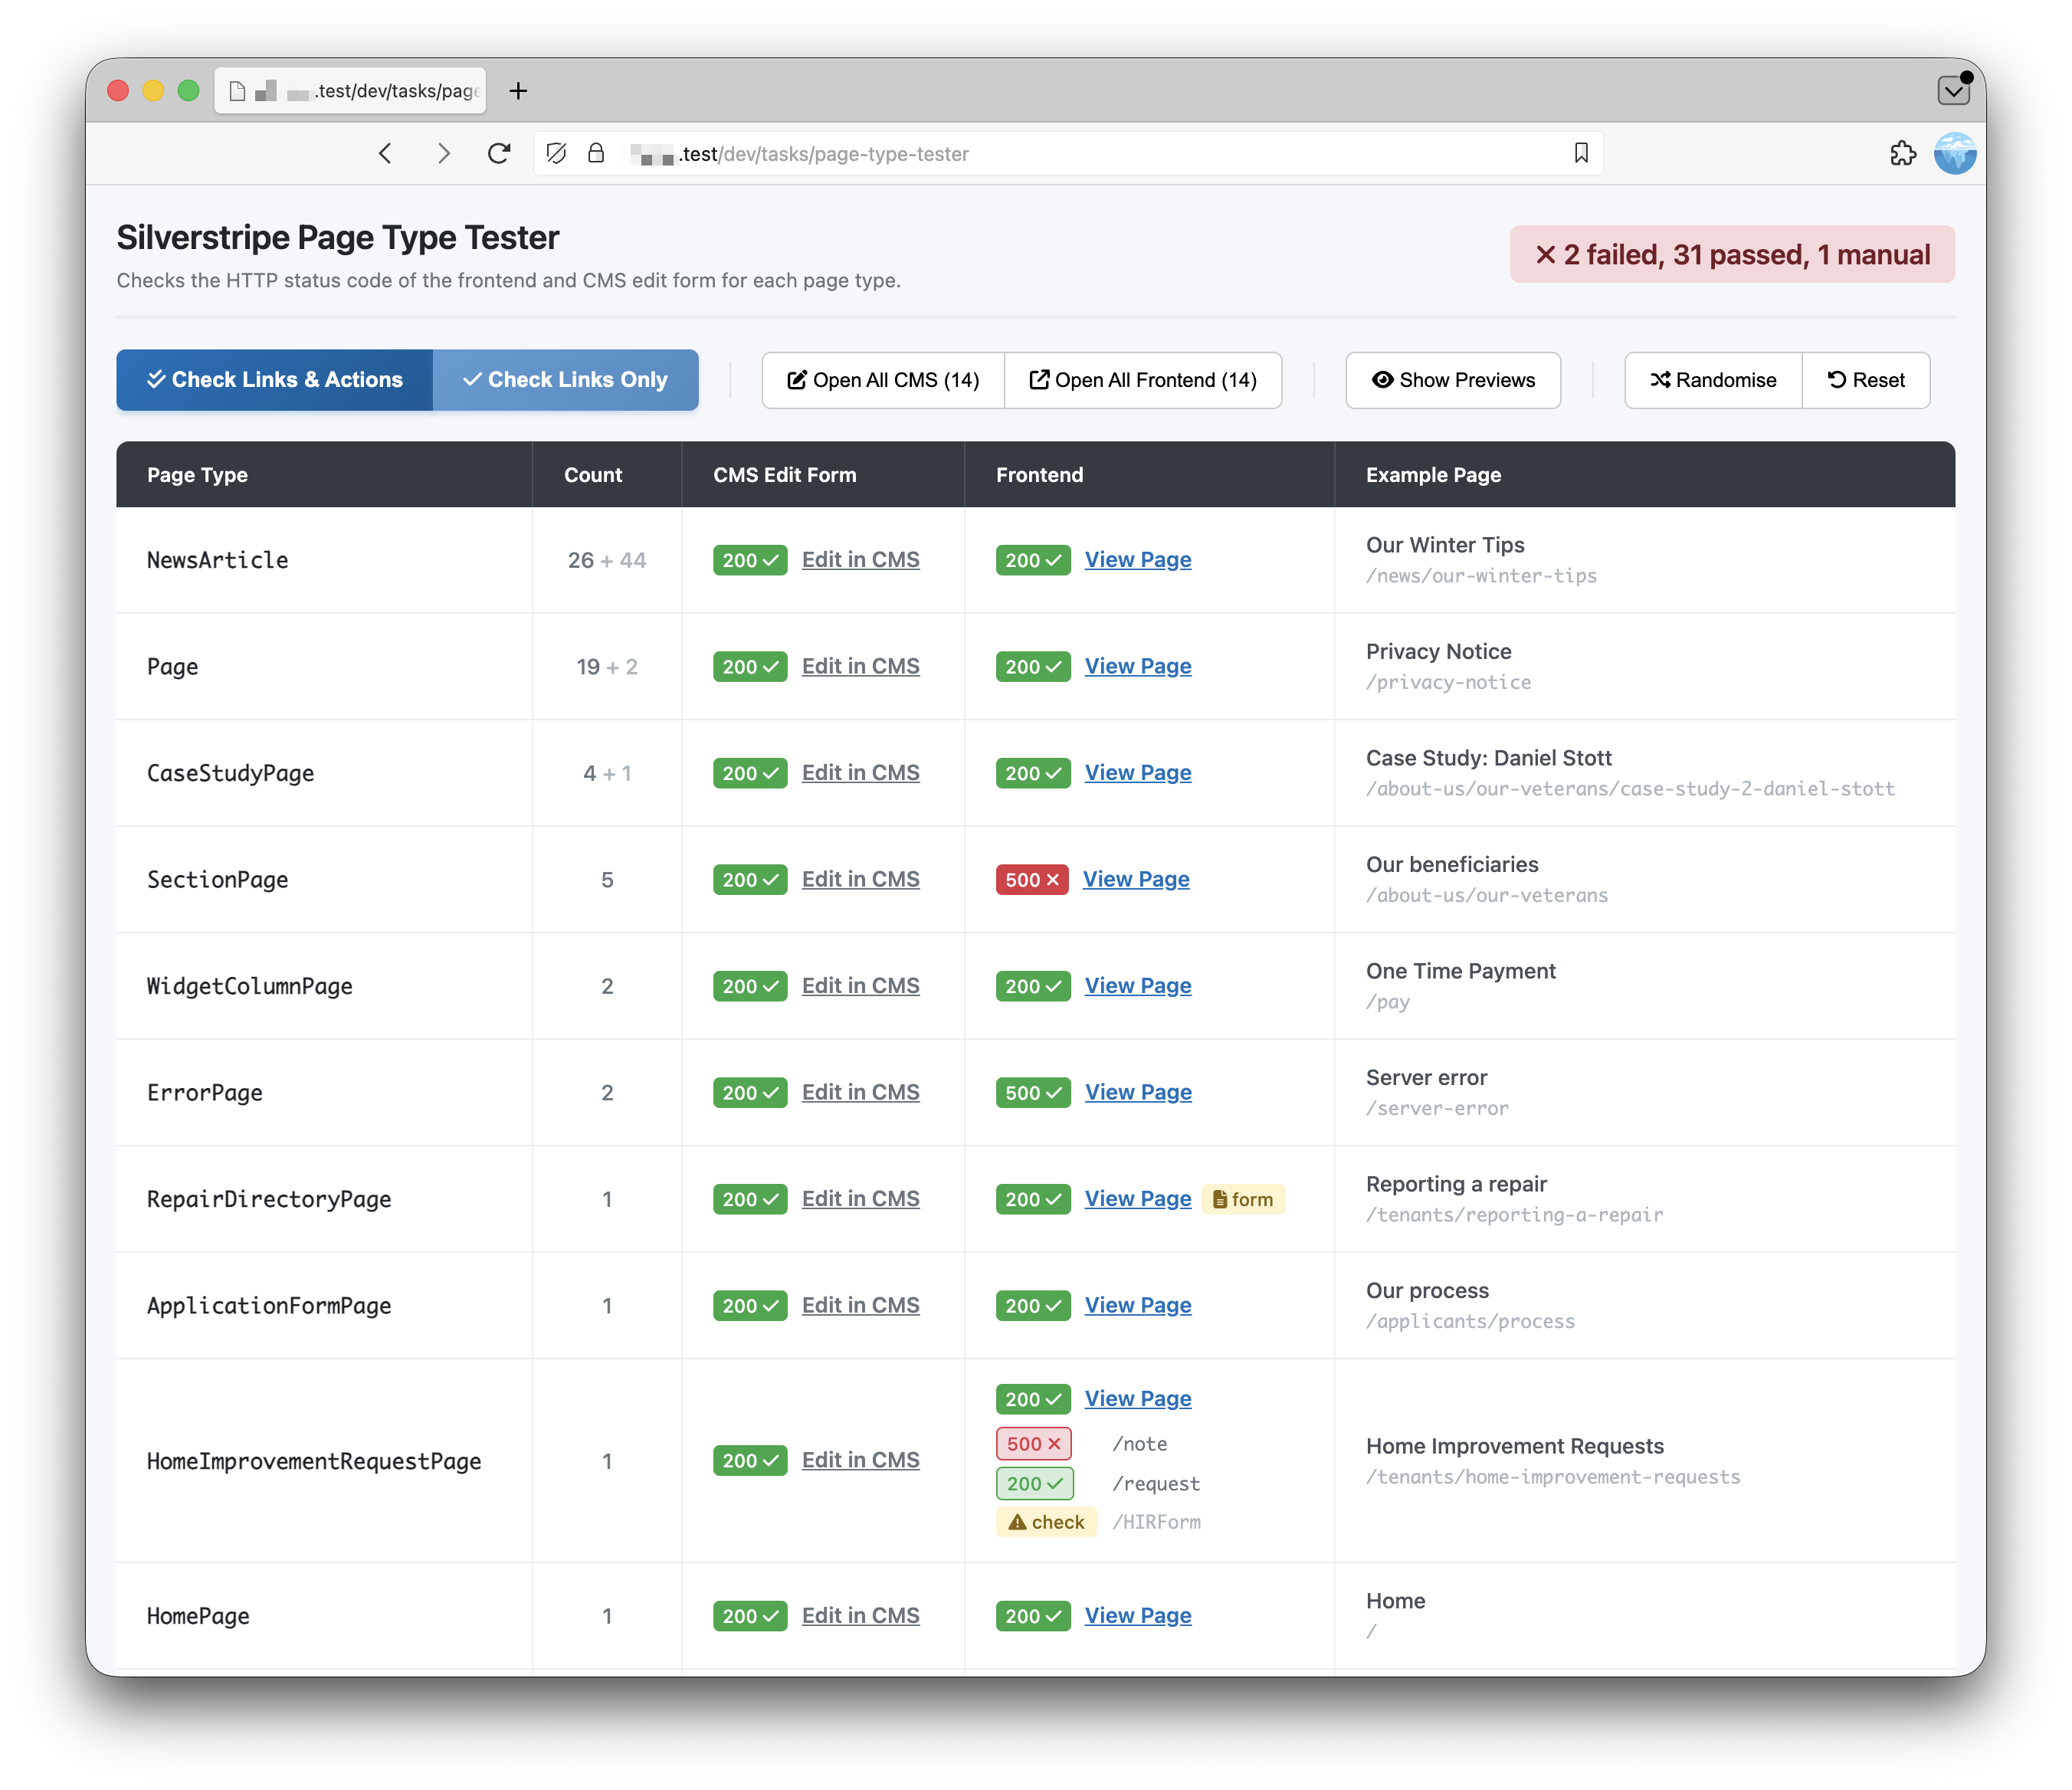2072x1790 pixels.
Task: Select the Check Links Only mode
Action: (565, 380)
